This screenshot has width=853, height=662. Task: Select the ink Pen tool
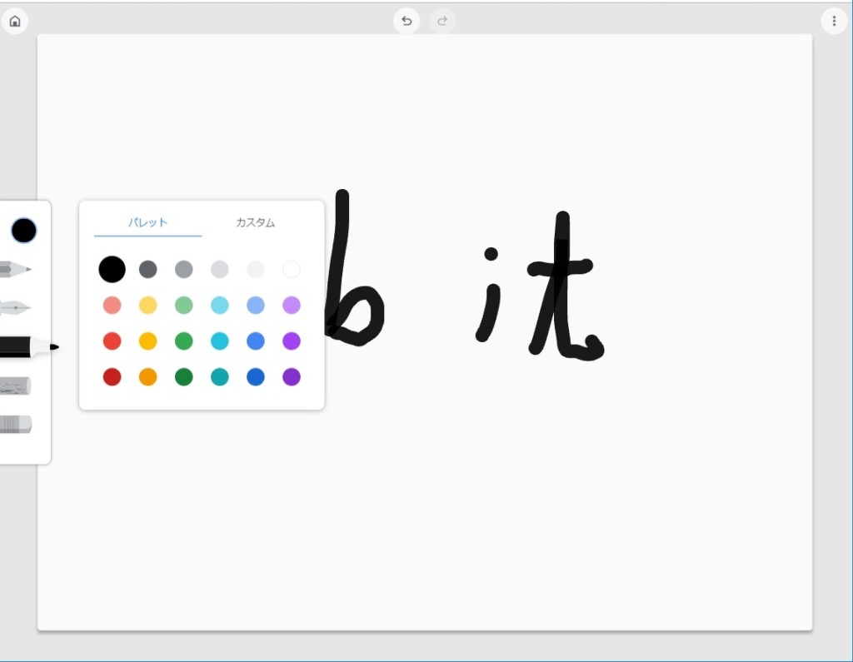[16, 308]
